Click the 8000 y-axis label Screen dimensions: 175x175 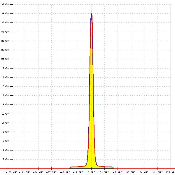pyautogui.click(x=6, y=132)
